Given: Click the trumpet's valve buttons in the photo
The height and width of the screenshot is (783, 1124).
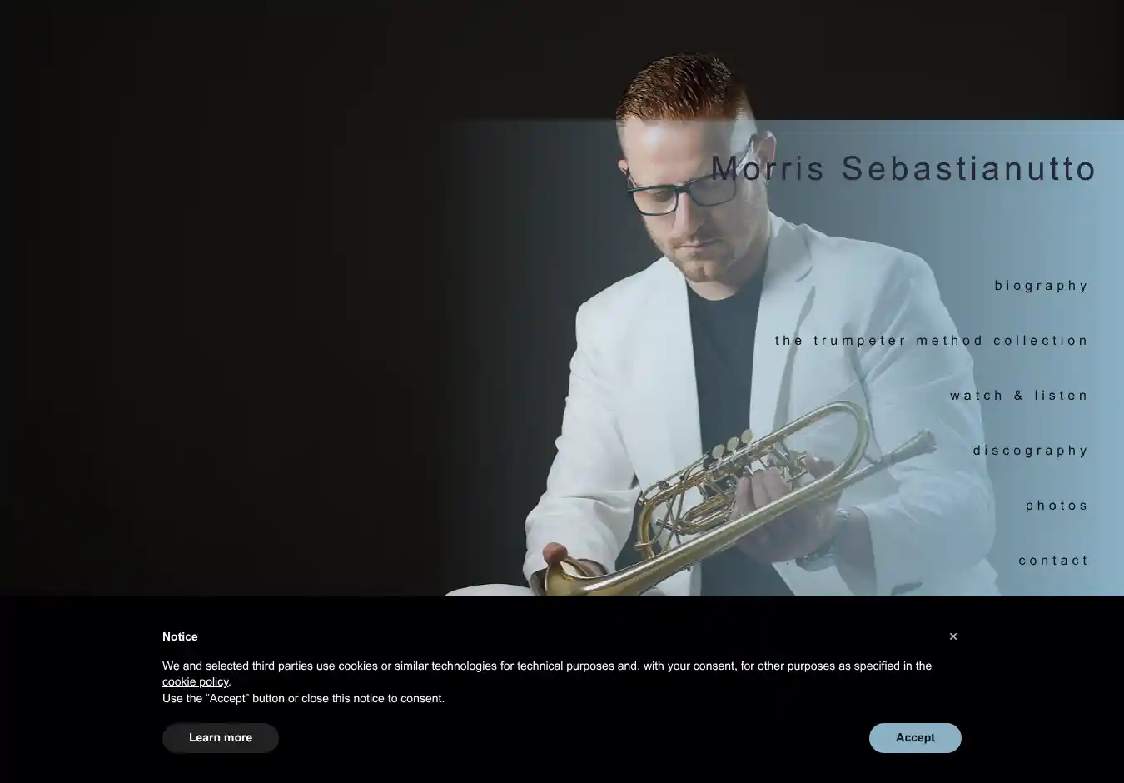Looking at the screenshot, I should pyautogui.click(x=732, y=444).
